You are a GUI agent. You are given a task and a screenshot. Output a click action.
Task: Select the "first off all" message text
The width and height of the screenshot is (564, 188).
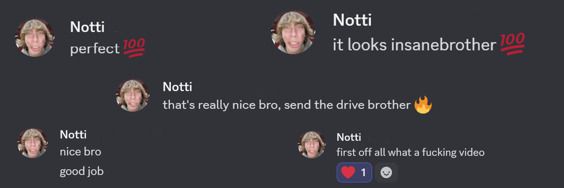tap(410, 152)
